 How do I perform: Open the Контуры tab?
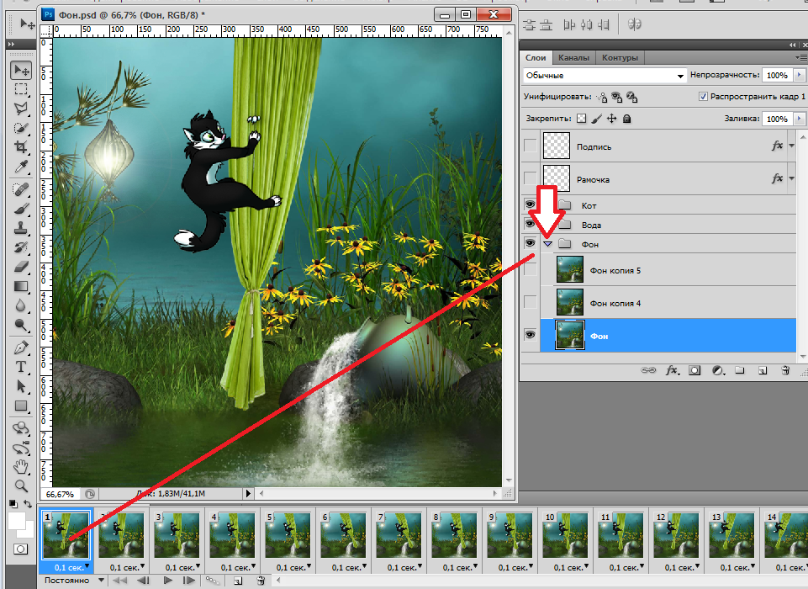pos(620,58)
